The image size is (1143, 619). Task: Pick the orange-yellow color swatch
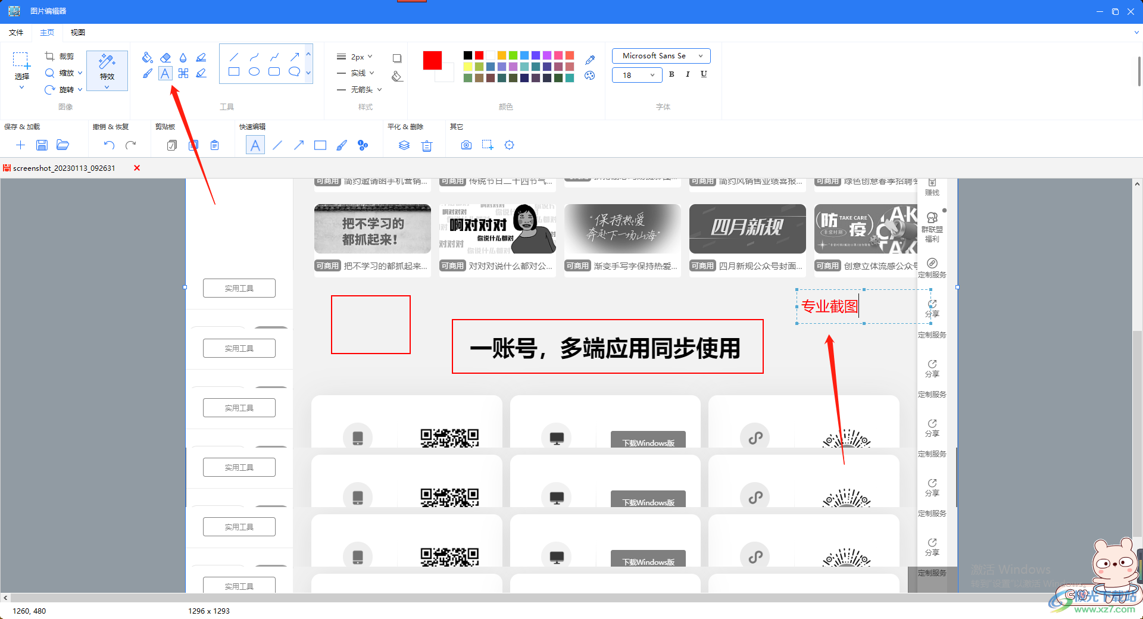(x=502, y=55)
